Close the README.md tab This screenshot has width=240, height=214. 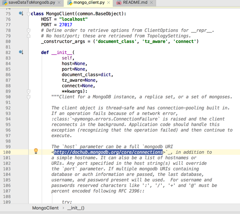pos(151,3)
